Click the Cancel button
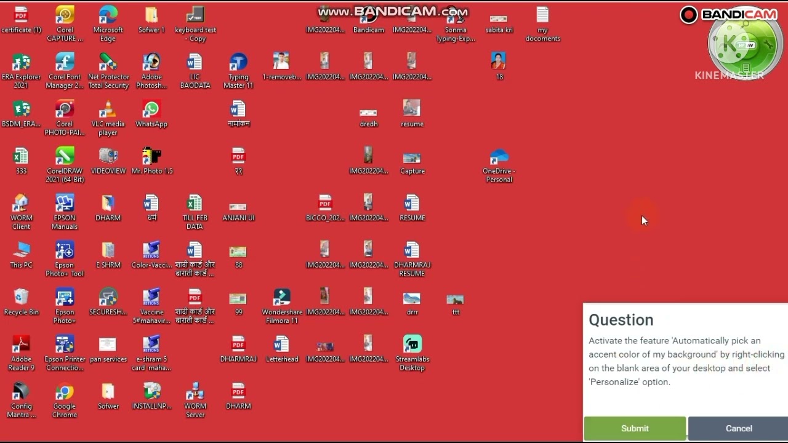The width and height of the screenshot is (788, 443). (738, 428)
